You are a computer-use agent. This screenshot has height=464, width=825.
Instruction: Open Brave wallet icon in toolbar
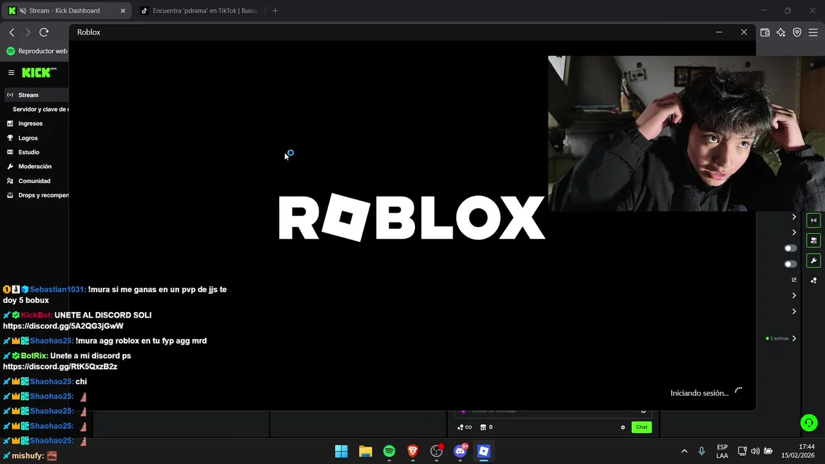tap(765, 32)
